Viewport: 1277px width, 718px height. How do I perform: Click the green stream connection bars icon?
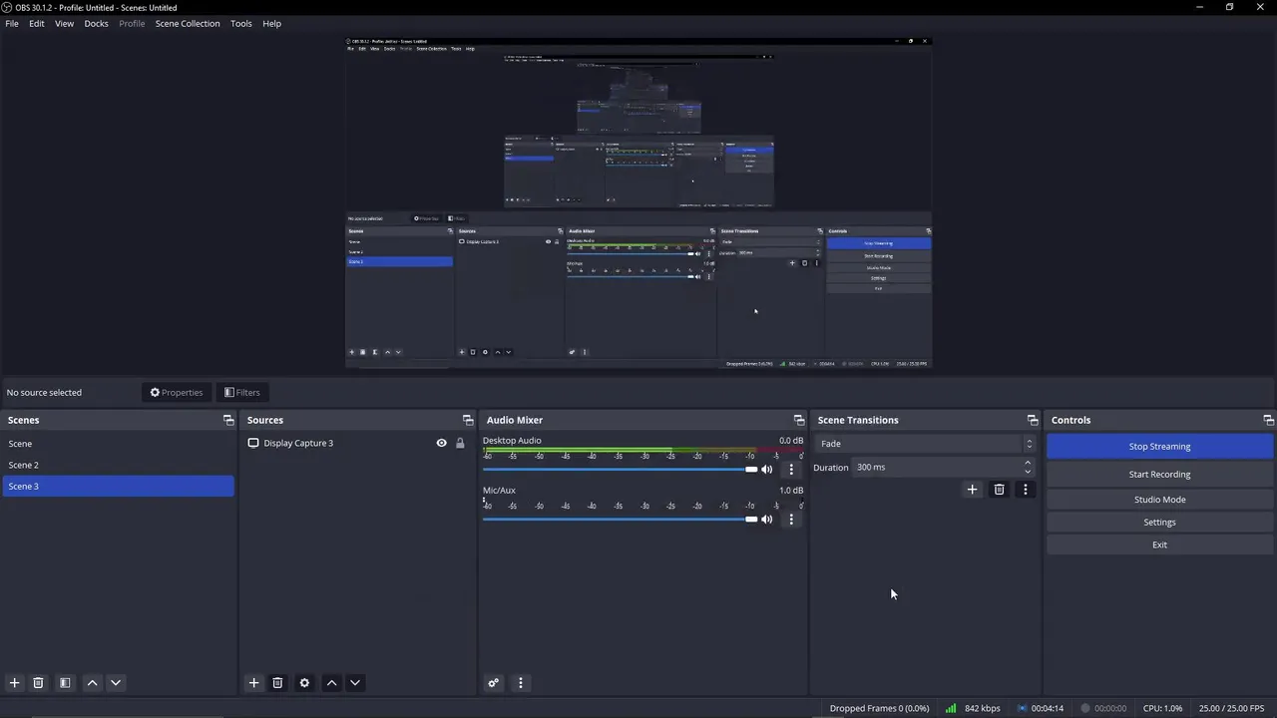tap(951, 708)
